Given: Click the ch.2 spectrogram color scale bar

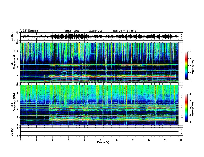Looking at the screenshot, I should [x=186, y=108].
